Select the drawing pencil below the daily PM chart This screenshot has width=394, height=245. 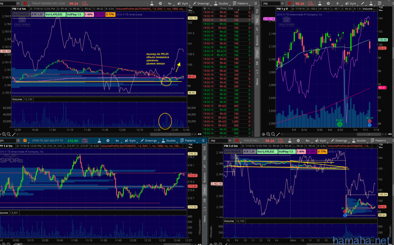point(278,135)
